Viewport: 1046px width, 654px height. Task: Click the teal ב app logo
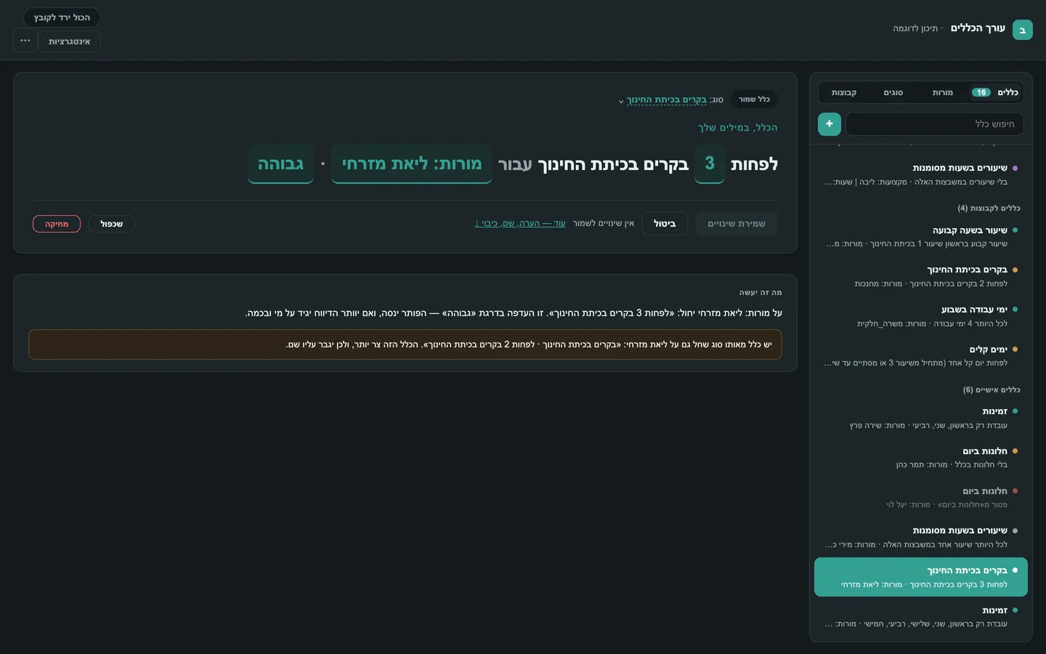click(x=1022, y=30)
